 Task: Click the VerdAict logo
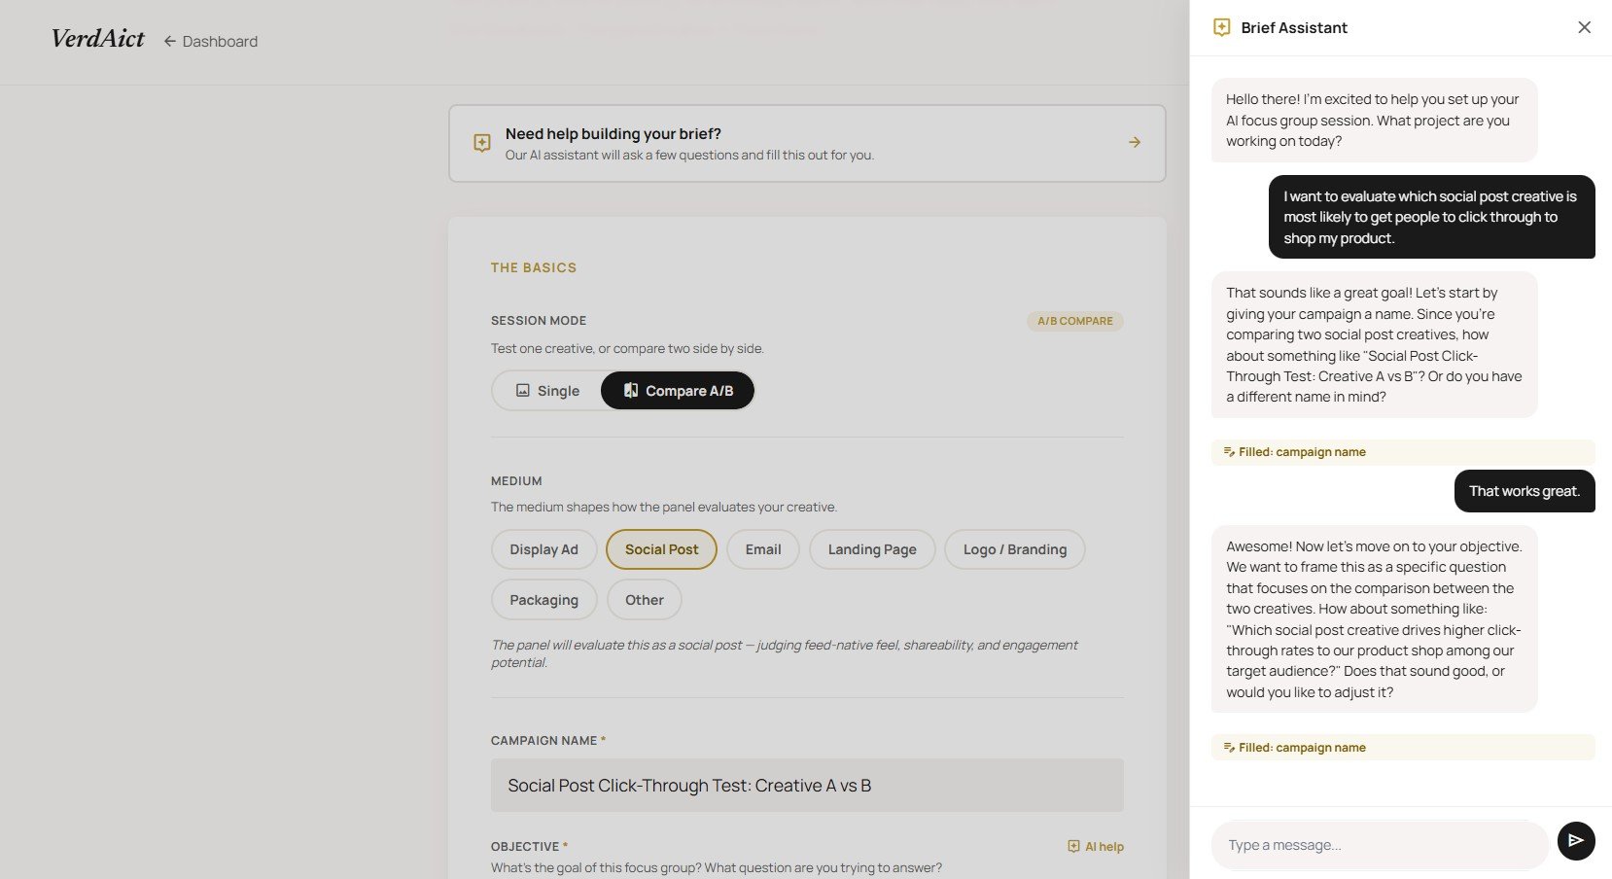97,39
